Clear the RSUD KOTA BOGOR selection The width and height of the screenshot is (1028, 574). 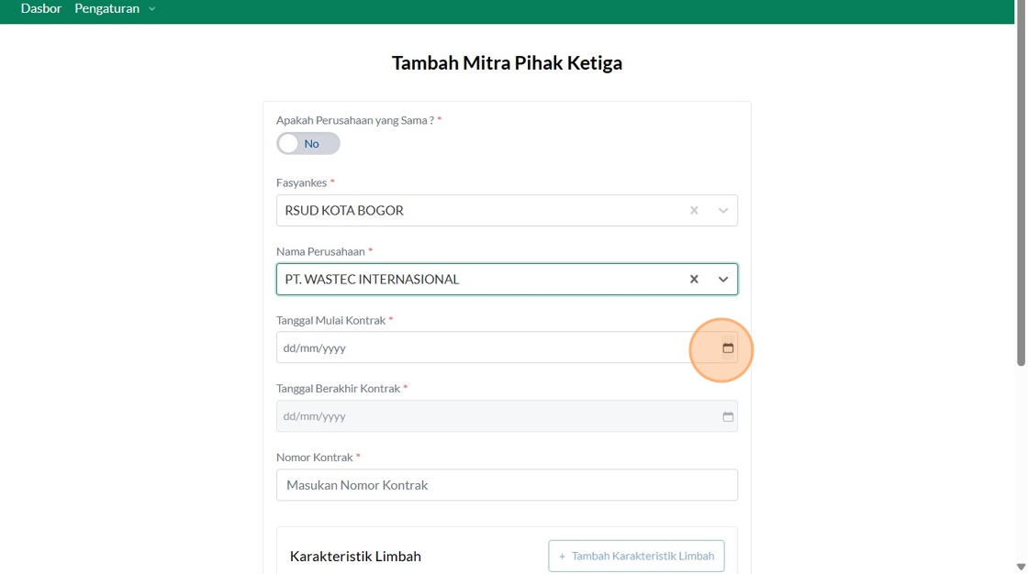click(694, 210)
